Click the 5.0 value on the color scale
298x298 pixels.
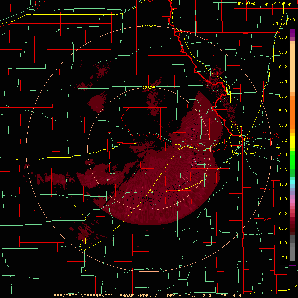click(x=283, y=125)
